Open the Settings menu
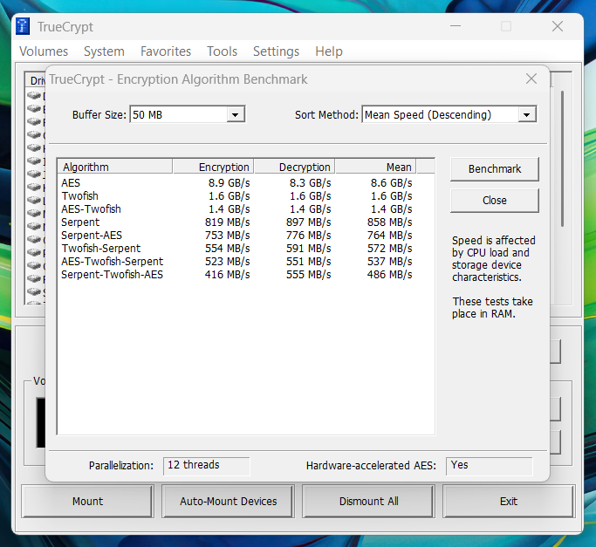 click(277, 51)
